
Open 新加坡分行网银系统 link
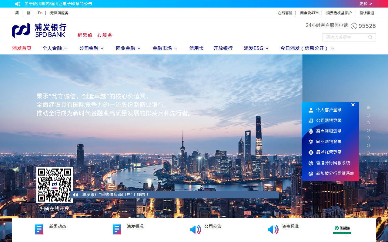click(335, 174)
